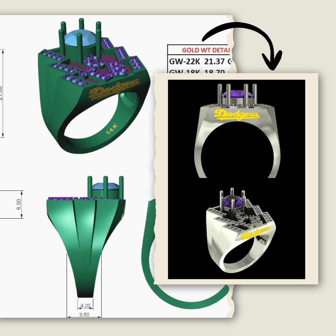
Task: Click the "4.20" dimension value
Action: 85,305
